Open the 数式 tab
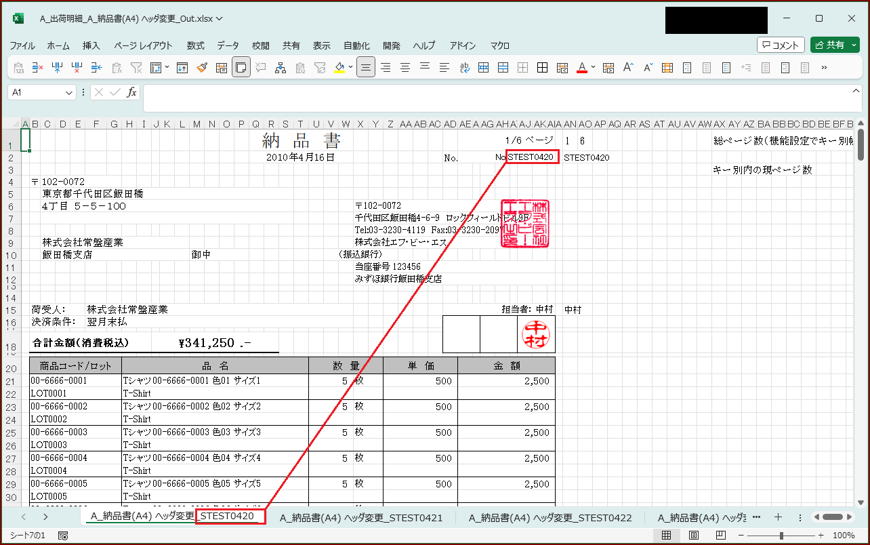Screen dimensions: 870x545 coord(196,45)
